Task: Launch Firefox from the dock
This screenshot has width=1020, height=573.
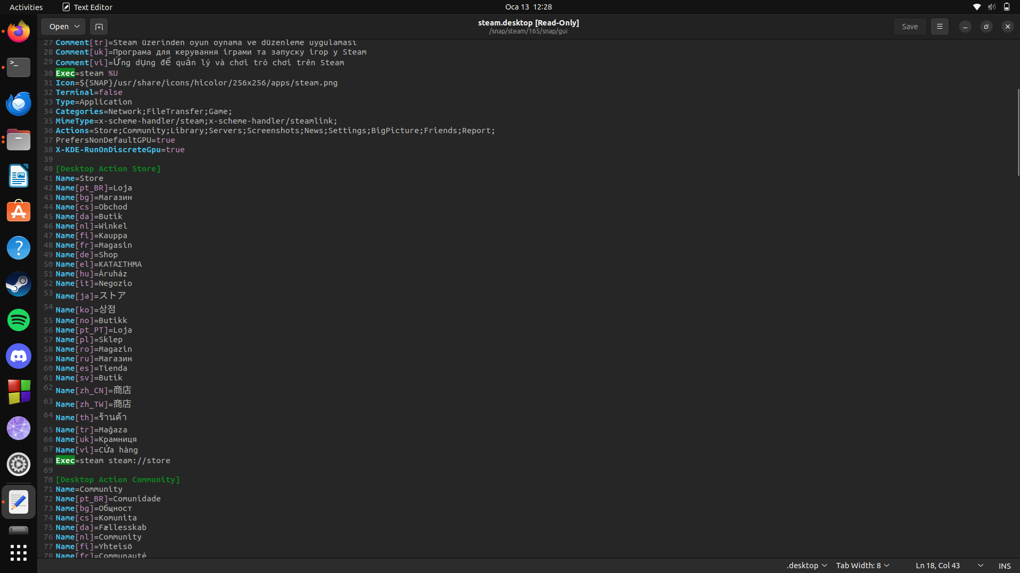Action: (19, 31)
